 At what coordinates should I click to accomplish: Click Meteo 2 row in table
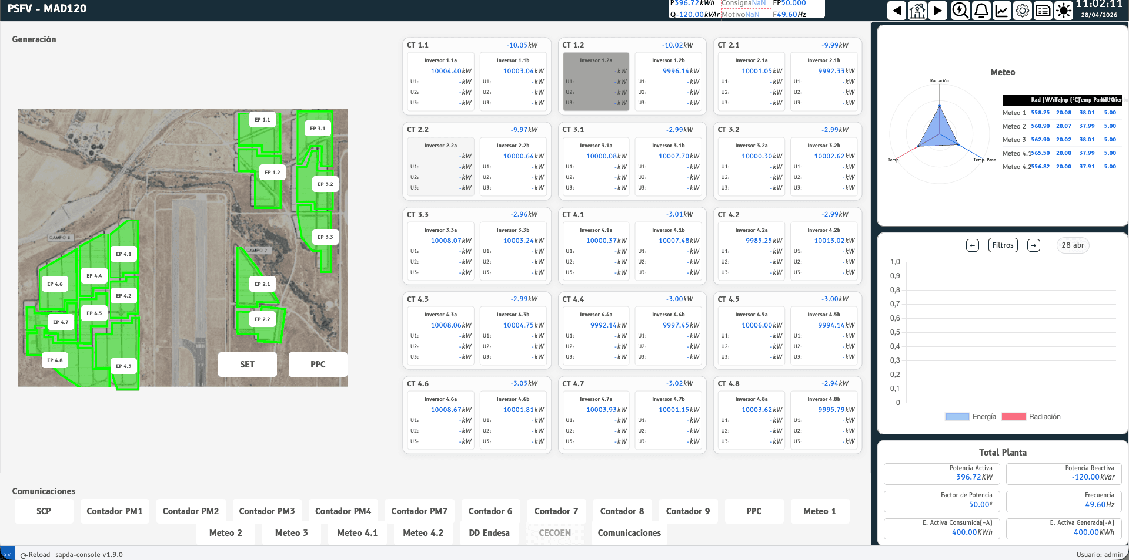pos(1061,126)
